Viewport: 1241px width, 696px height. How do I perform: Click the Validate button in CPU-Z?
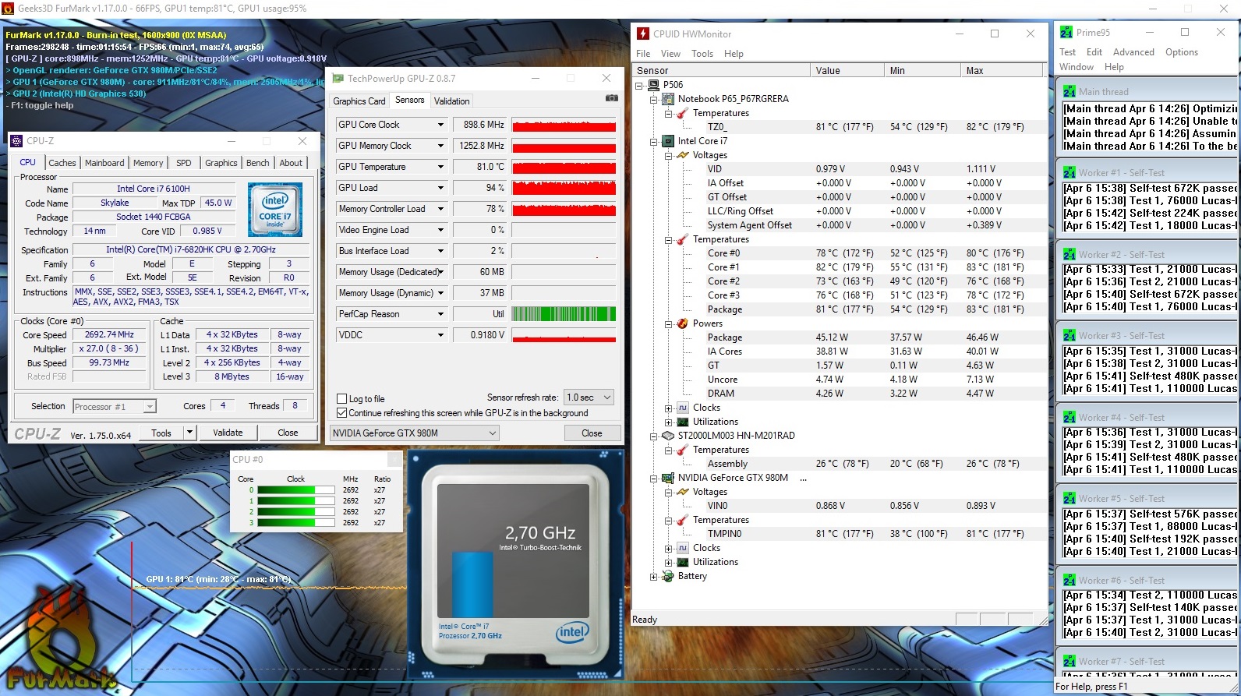pyautogui.click(x=228, y=433)
